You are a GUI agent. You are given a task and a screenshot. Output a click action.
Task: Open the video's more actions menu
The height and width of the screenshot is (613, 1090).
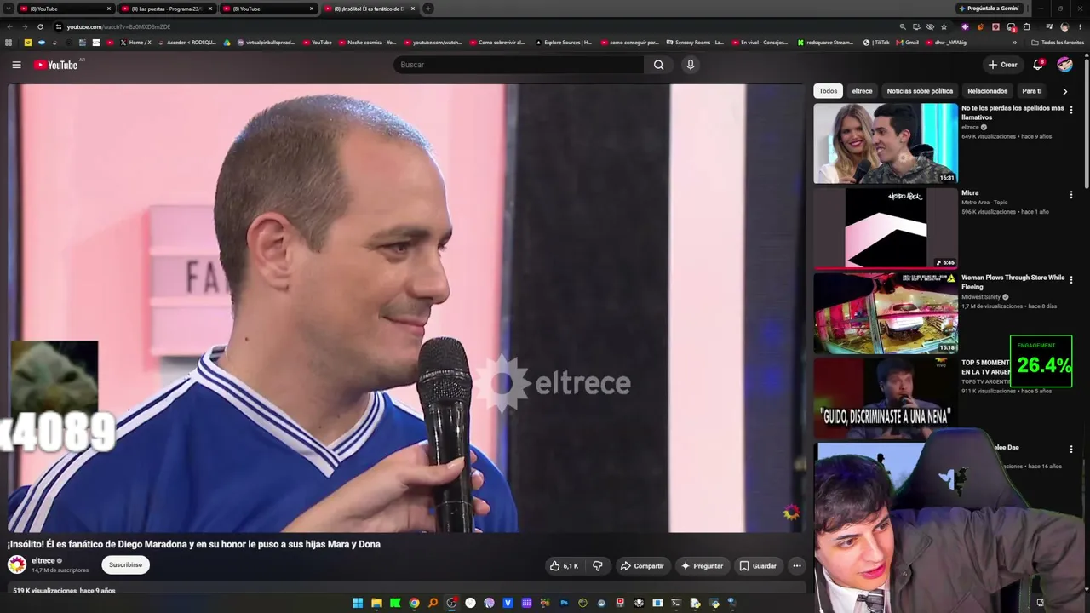[x=797, y=565]
